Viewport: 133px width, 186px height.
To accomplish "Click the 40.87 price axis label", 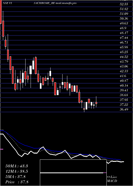I will [123, 81].
